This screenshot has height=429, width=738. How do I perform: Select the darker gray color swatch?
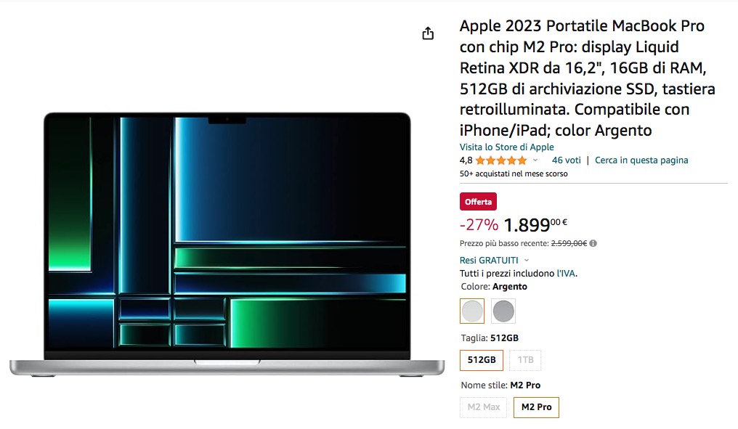(503, 311)
